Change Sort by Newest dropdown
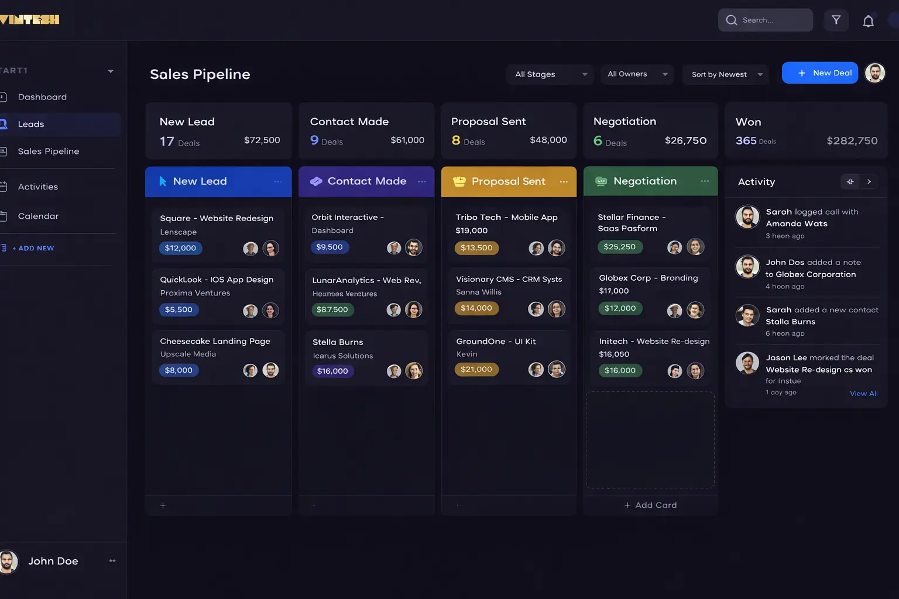The width and height of the screenshot is (899, 599). [x=726, y=74]
